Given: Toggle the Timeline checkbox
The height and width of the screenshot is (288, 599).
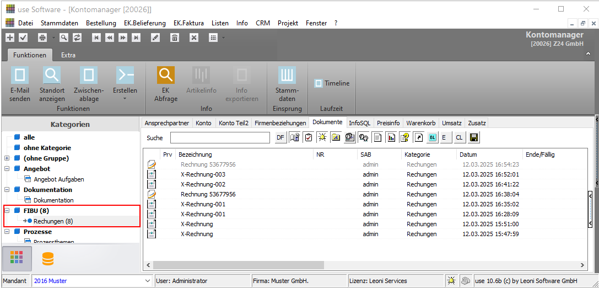Looking at the screenshot, I should [x=318, y=83].
